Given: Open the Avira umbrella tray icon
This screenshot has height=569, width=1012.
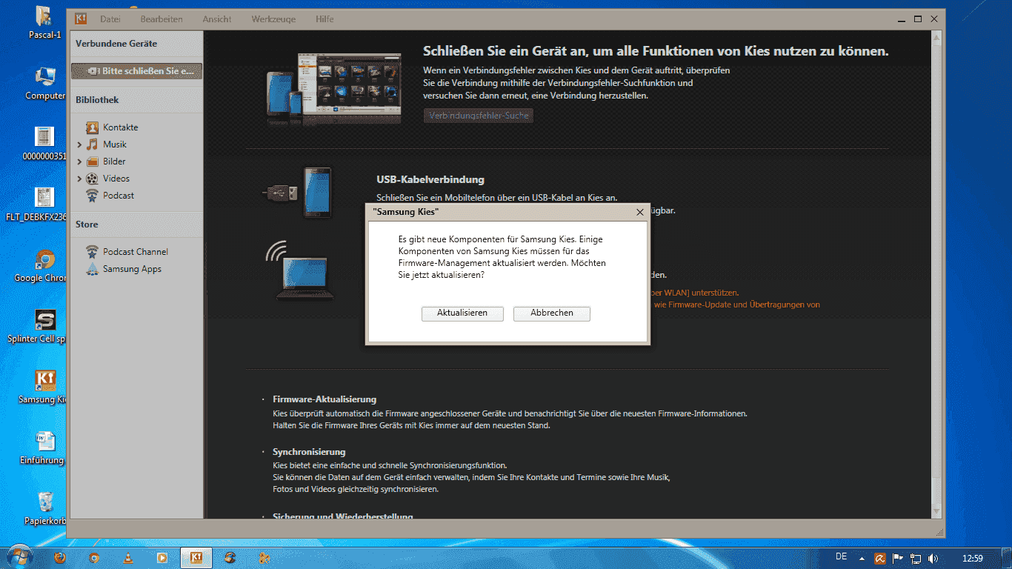Looking at the screenshot, I should pos(880,558).
